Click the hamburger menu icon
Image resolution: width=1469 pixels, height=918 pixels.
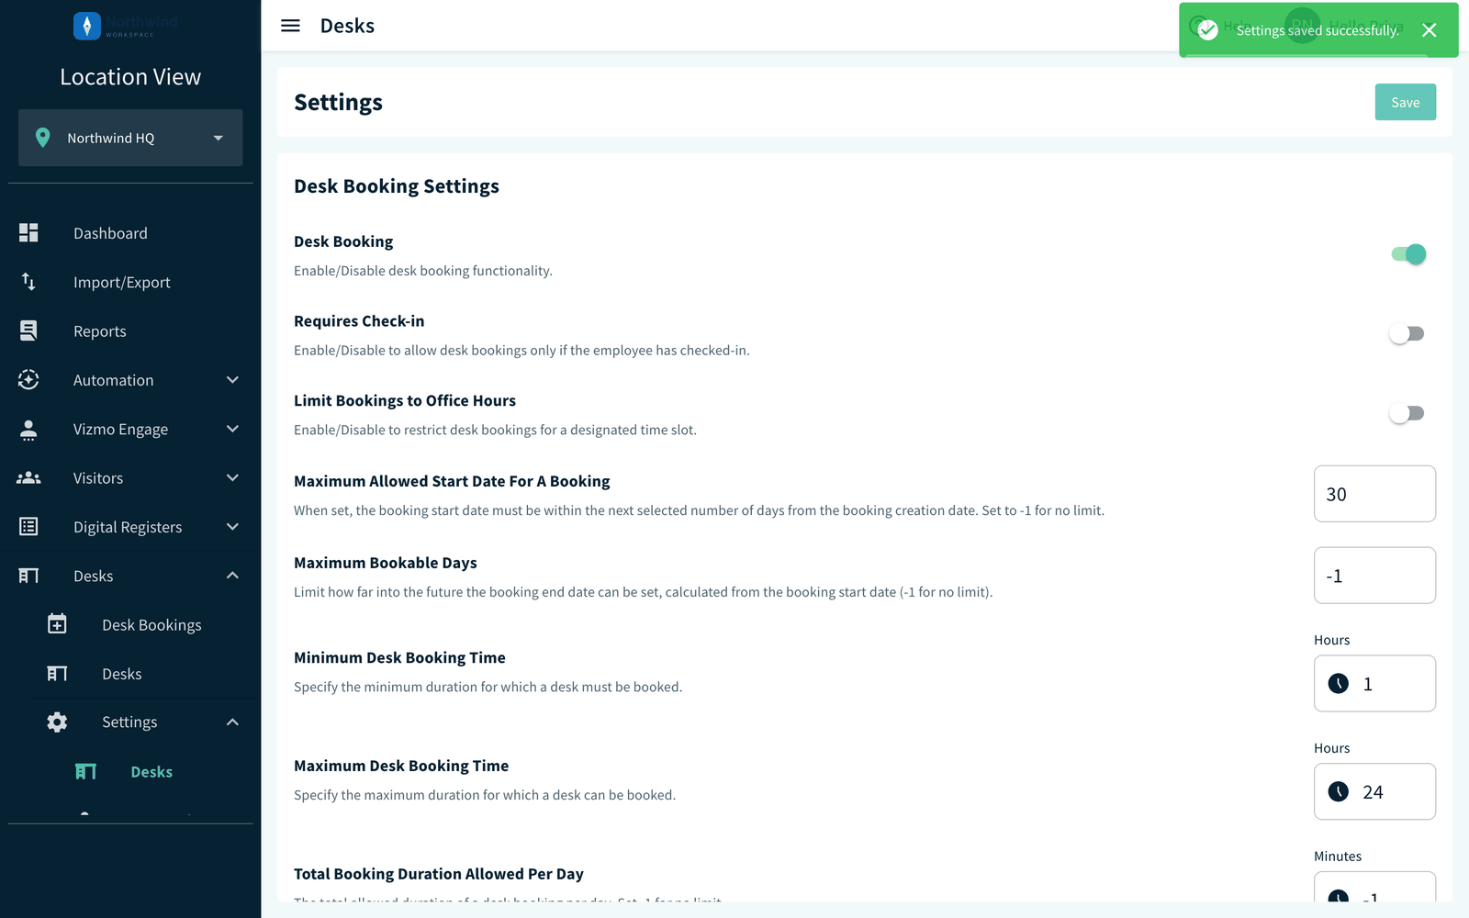290,26
